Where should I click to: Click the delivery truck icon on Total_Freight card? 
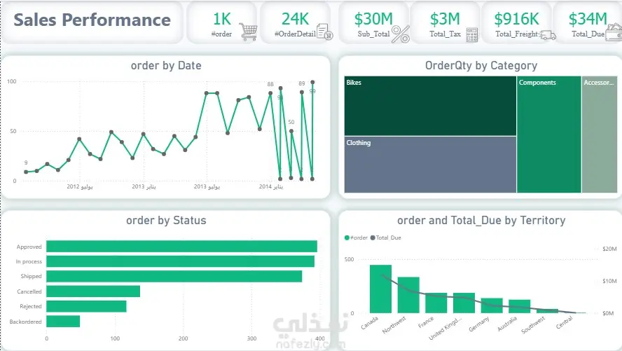(548, 35)
